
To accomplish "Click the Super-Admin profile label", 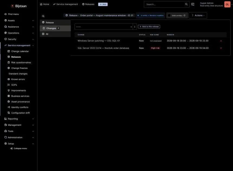I will [207, 3].
